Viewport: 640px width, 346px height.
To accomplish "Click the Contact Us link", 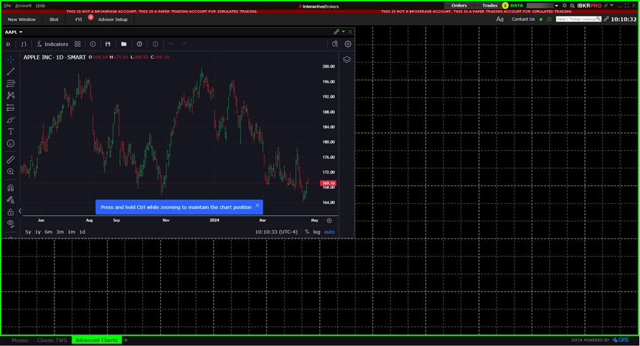I will [x=523, y=19].
